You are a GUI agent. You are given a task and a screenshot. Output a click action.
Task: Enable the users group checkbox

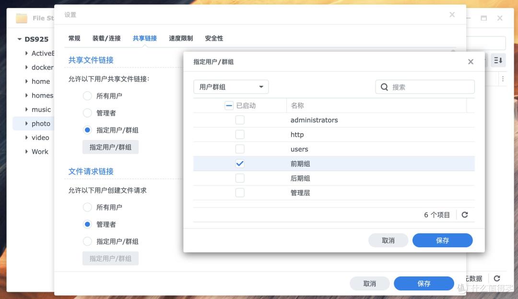coord(240,149)
